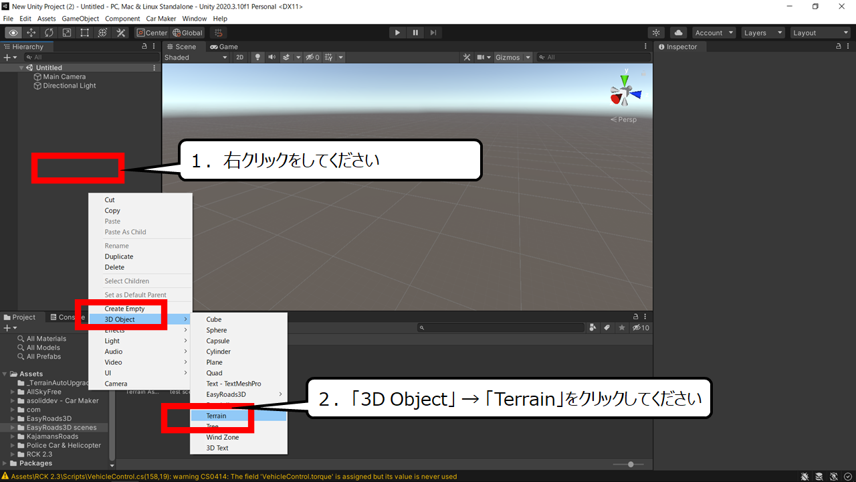Open Untitled scene options menu
The image size is (856, 482).
pyautogui.click(x=154, y=68)
